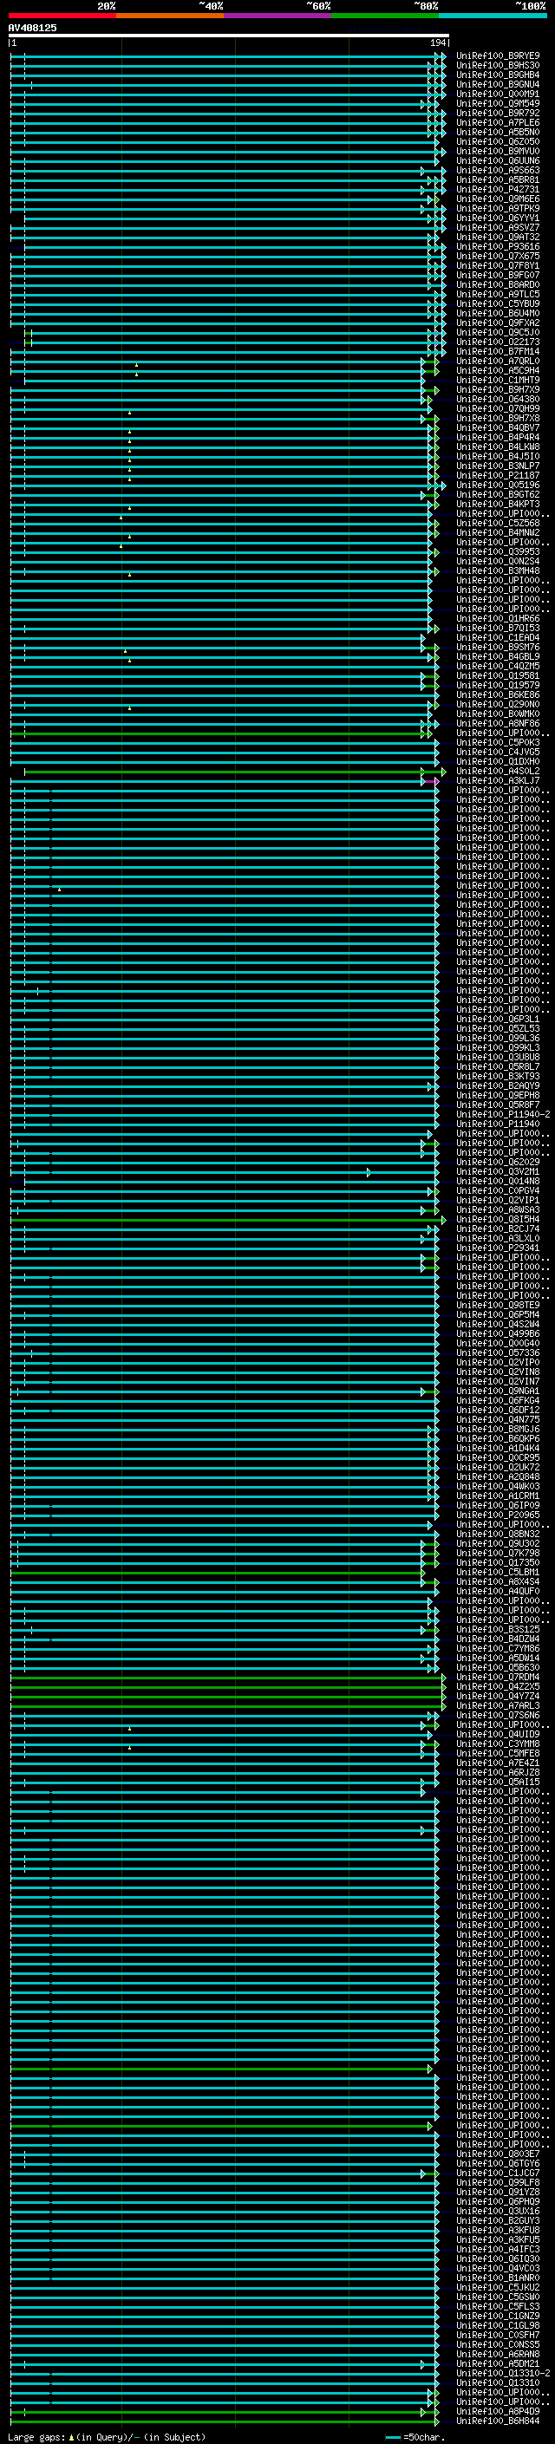The image size is (555, 2444).
Task: Open the UniRef100_O22173 label
Action: pos(498,342)
